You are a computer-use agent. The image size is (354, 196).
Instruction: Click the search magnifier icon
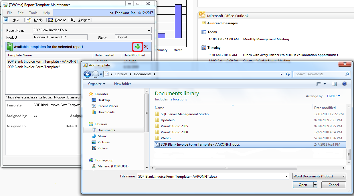[x=347, y=74]
